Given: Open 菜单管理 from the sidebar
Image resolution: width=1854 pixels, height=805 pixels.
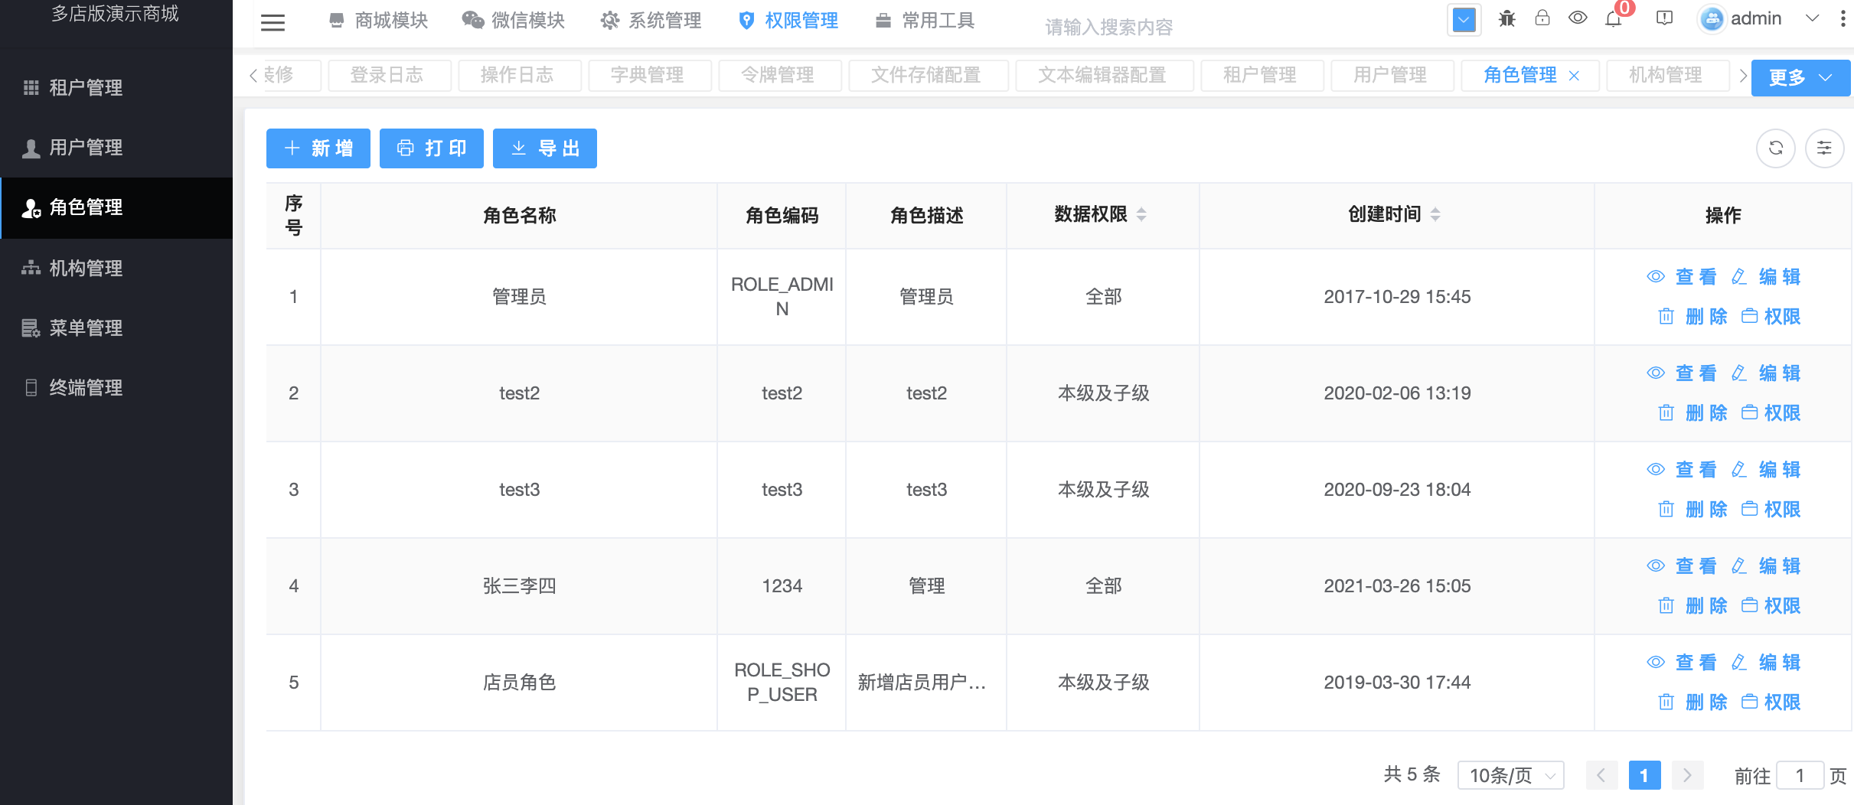Looking at the screenshot, I should click(84, 328).
